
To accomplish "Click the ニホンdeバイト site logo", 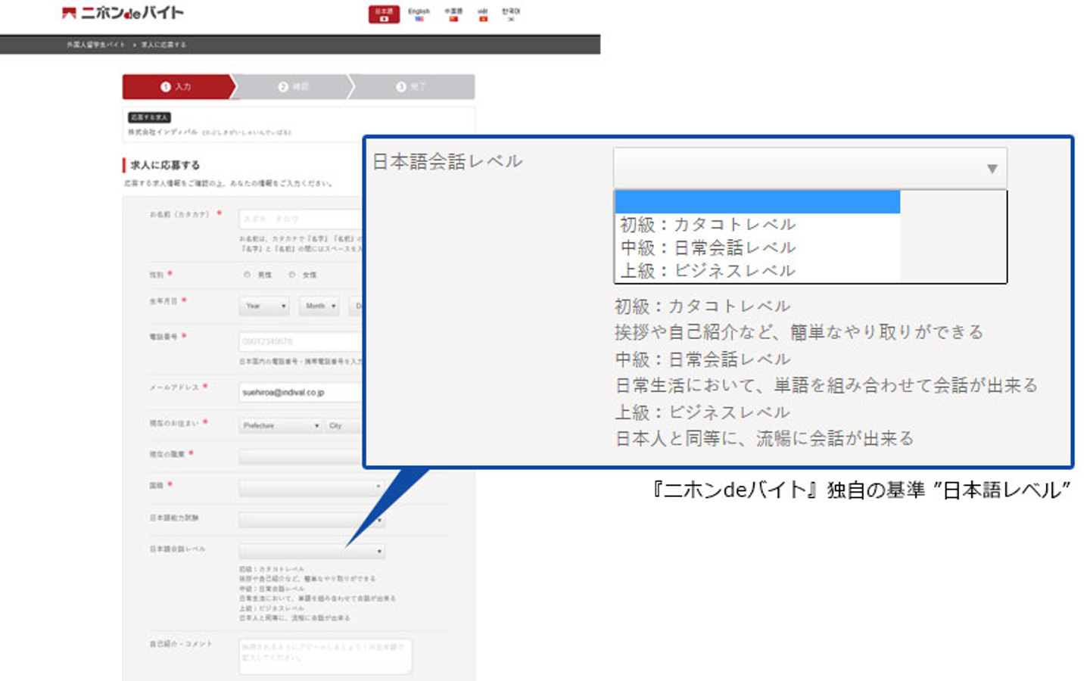I will coord(123,13).
